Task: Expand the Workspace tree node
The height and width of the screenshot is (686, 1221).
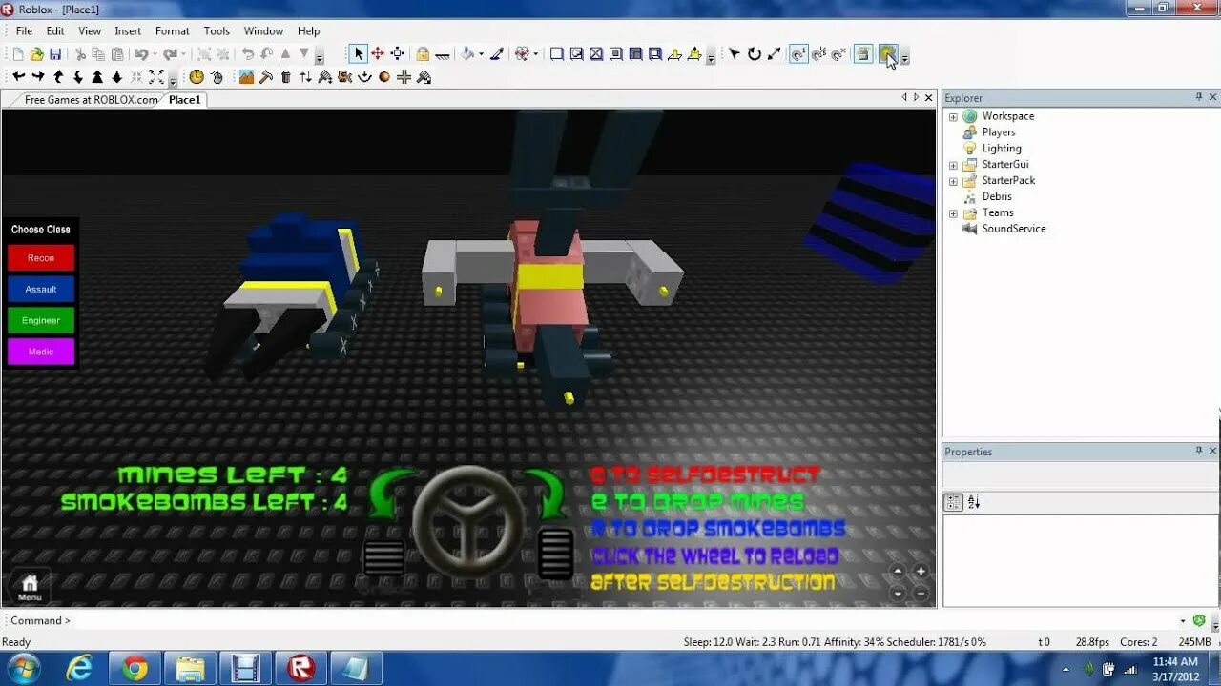Action: click(952, 116)
